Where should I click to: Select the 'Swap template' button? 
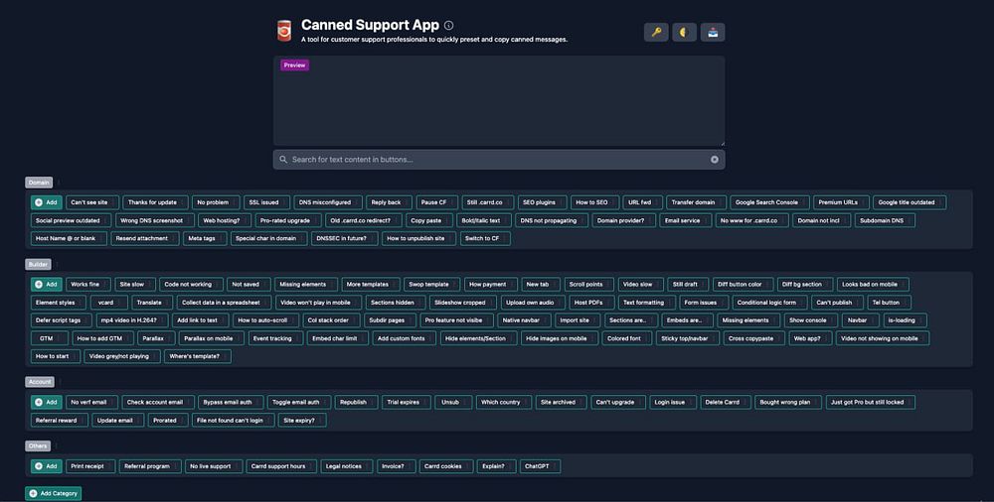point(431,284)
